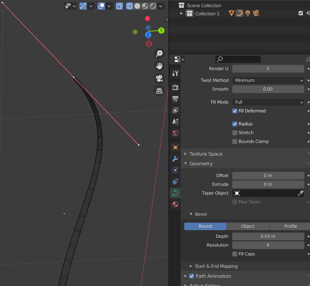Click the curve object icon in Collection 1
The height and width of the screenshot is (286, 310).
[x=239, y=13]
